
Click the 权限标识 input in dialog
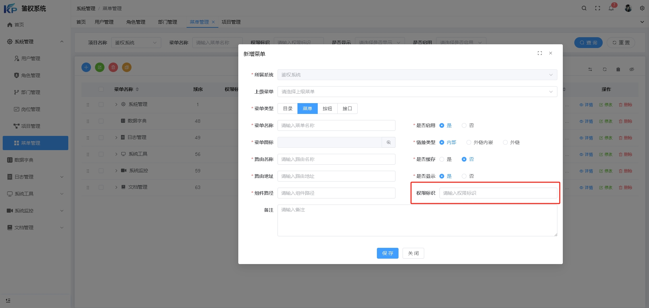(498, 193)
